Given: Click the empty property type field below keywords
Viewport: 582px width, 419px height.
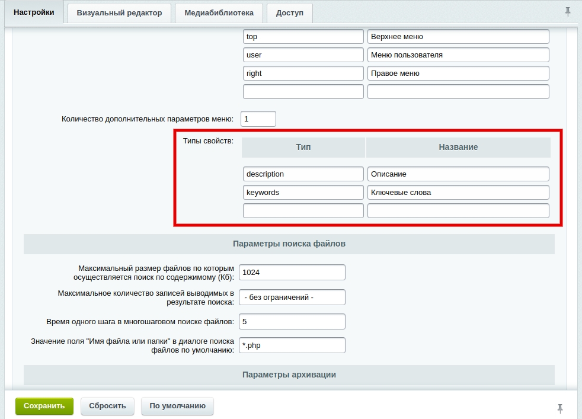Looking at the screenshot, I should point(303,211).
